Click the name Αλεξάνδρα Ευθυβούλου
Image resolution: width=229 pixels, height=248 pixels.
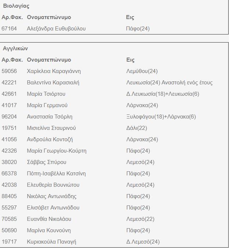tap(56, 29)
